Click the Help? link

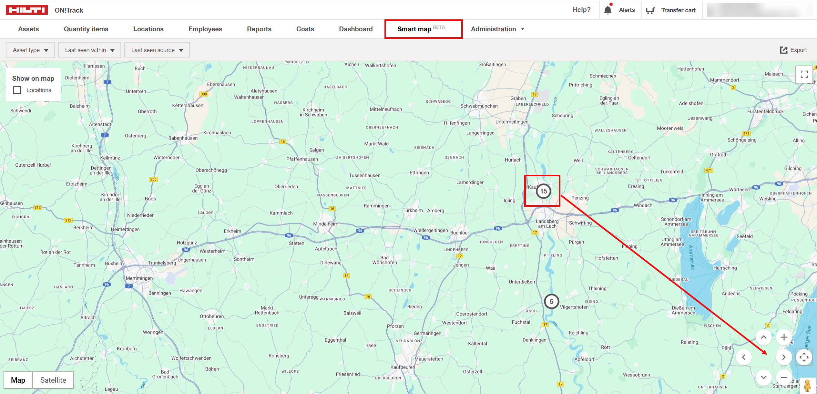point(581,10)
